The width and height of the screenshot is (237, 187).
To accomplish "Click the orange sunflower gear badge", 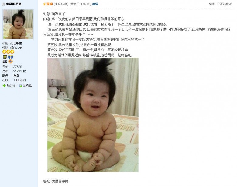I will point(10,62).
